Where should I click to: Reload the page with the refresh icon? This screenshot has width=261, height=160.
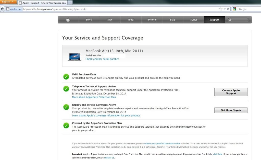tap(228, 9)
